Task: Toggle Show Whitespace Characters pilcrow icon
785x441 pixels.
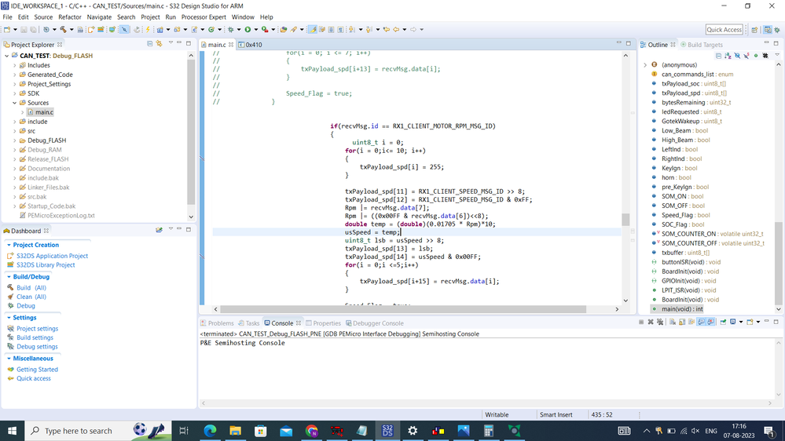Action: point(340,30)
